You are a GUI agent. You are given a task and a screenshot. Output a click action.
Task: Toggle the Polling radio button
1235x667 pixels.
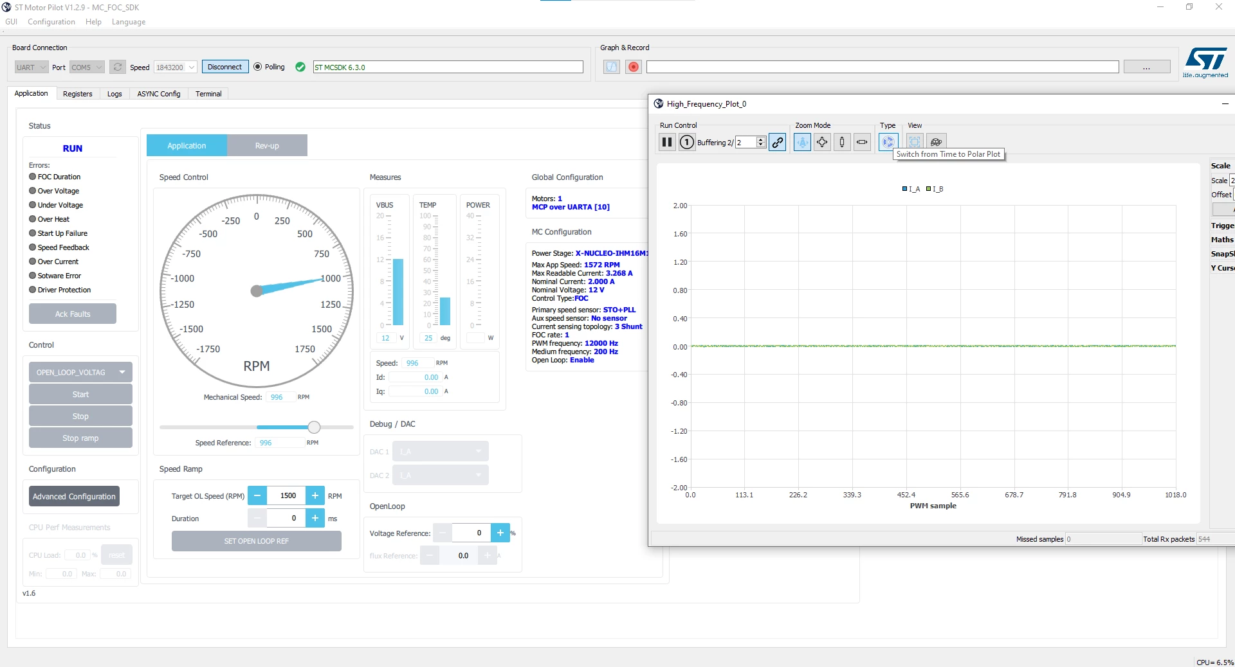[258, 67]
